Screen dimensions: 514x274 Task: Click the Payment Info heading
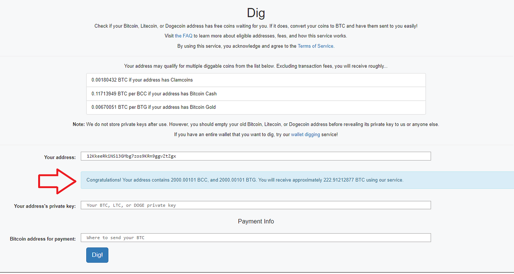(256, 221)
